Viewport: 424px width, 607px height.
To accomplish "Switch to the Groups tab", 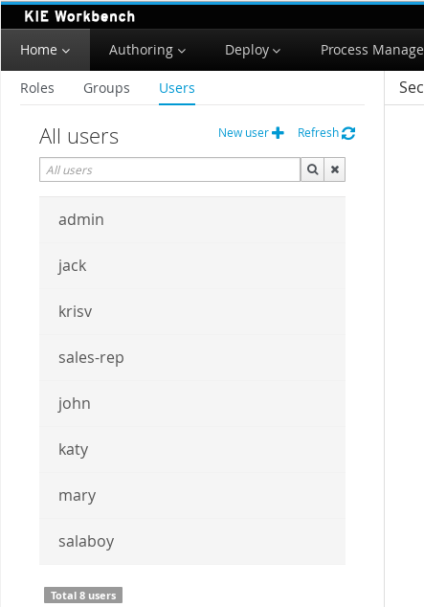I will (107, 88).
